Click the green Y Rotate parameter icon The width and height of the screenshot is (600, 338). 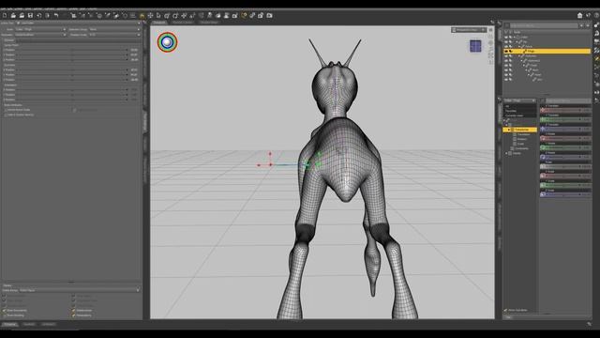click(x=543, y=147)
